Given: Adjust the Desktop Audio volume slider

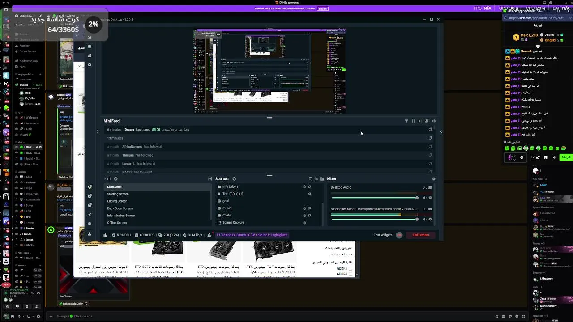Looking at the screenshot, I should pyautogui.click(x=375, y=198).
